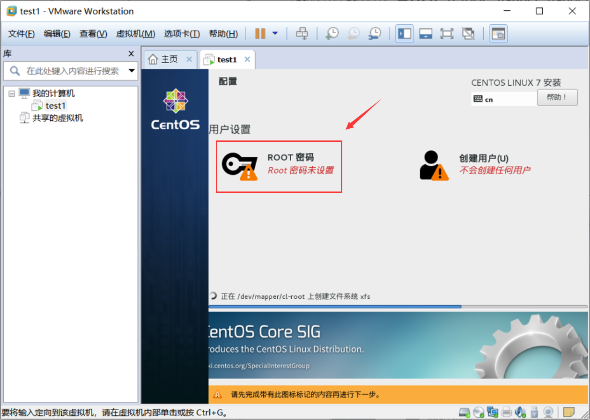The image size is (590, 420).
Task: Click the user silhouette icon
Action: click(434, 165)
